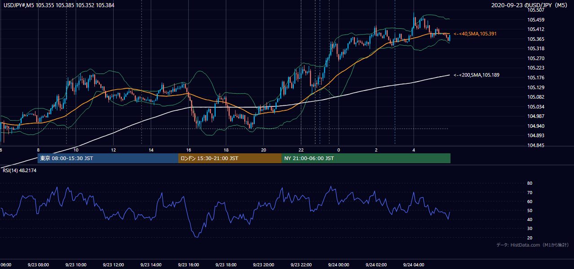Click RSI axis level 30
Screen dimensions: 574x269
tap(530, 229)
